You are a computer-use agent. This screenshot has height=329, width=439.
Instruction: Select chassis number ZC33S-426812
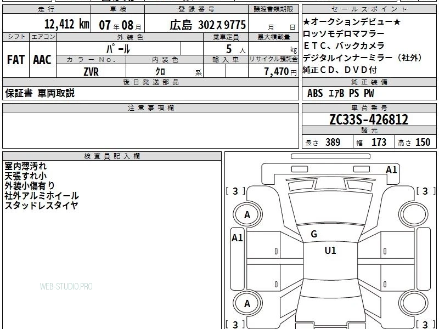pos(369,120)
